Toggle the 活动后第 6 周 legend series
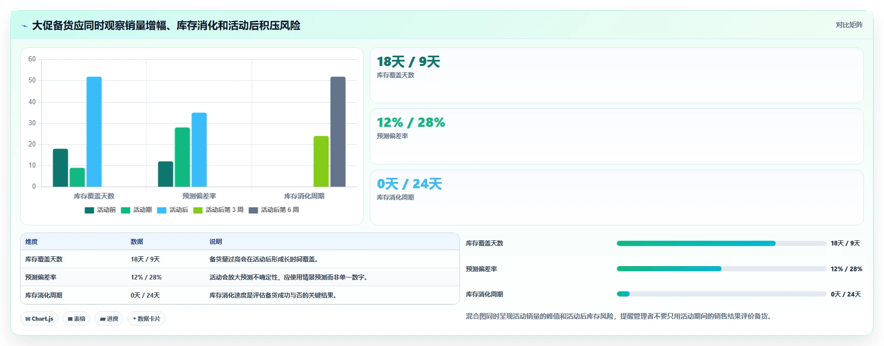This screenshot has width=884, height=346. 274,210
